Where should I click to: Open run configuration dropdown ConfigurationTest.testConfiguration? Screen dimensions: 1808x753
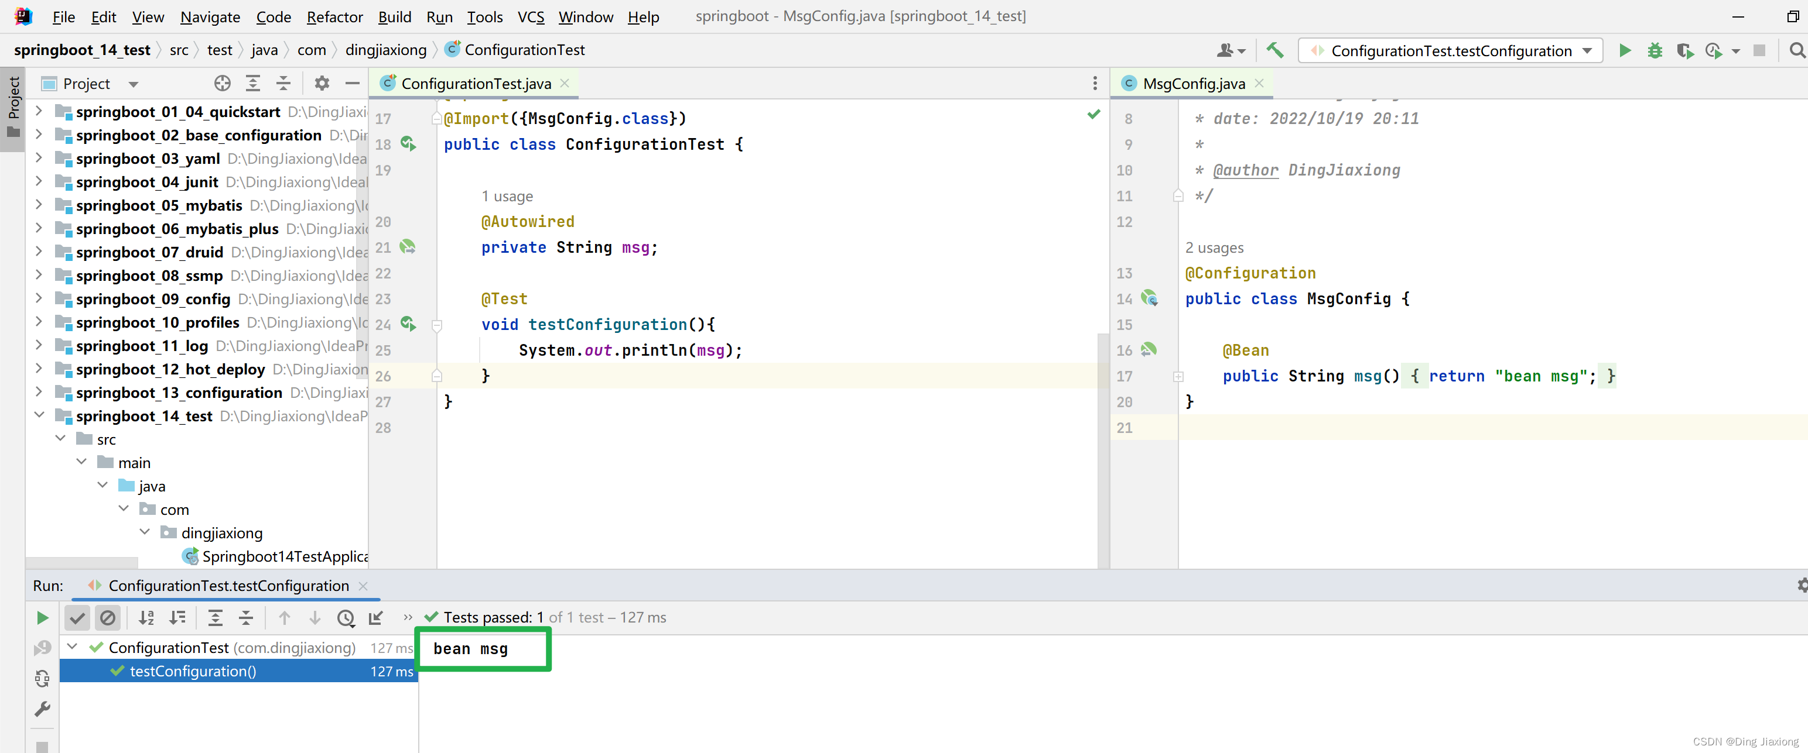1450,50
